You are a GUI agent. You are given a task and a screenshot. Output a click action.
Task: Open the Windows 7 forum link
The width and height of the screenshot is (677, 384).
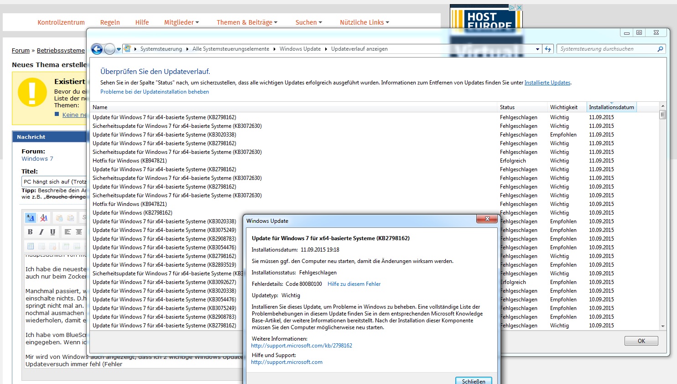[x=37, y=158]
